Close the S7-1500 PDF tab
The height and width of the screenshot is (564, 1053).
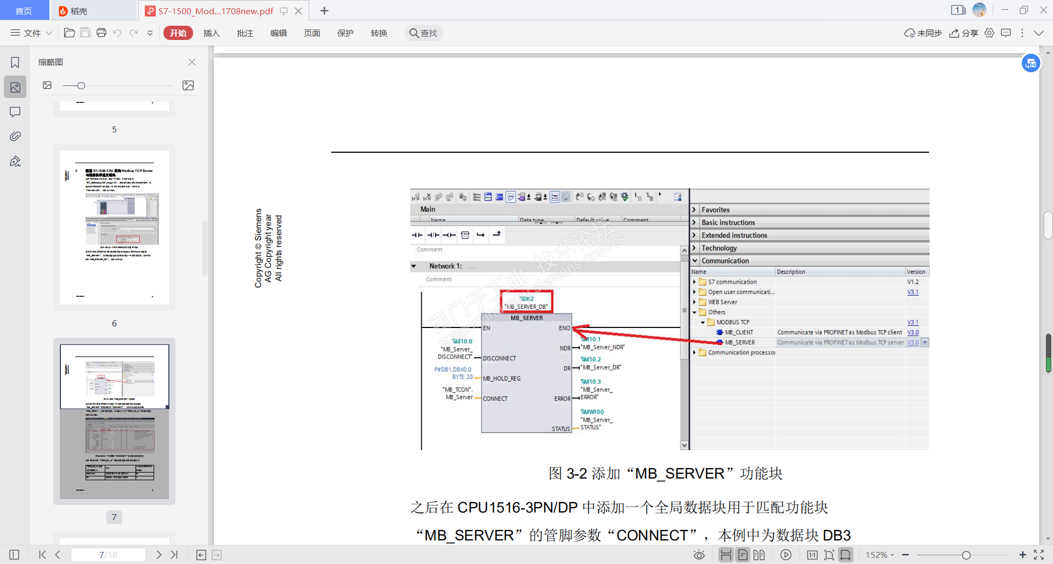pos(298,10)
